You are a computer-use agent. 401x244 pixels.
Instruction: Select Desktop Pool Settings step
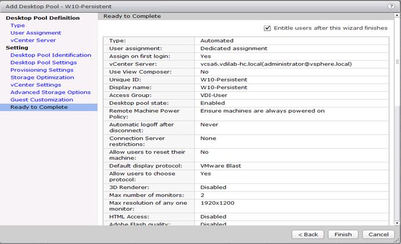click(44, 62)
